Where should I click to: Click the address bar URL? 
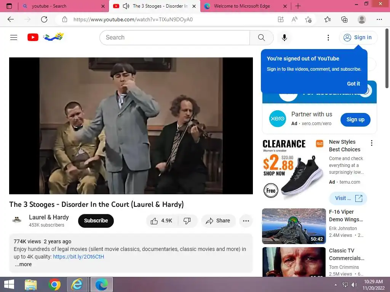(133, 20)
